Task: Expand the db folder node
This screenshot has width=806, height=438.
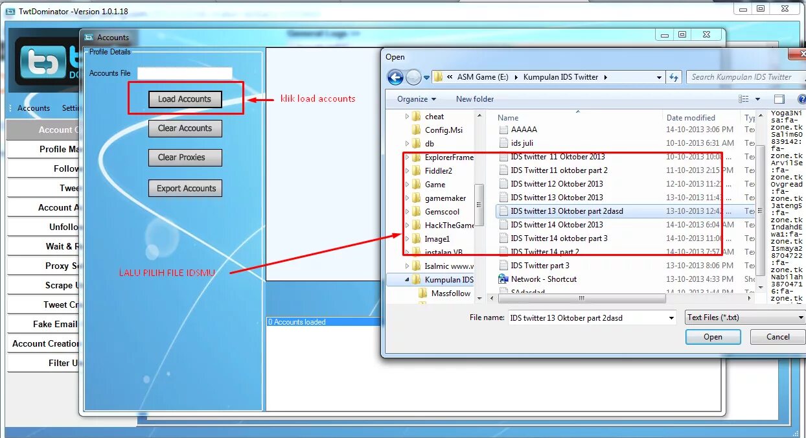Action: [x=407, y=144]
